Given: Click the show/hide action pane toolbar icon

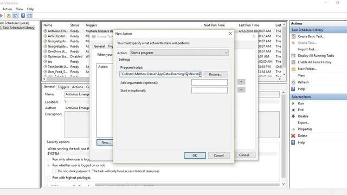Looking at the screenshot, I should 29,16.
